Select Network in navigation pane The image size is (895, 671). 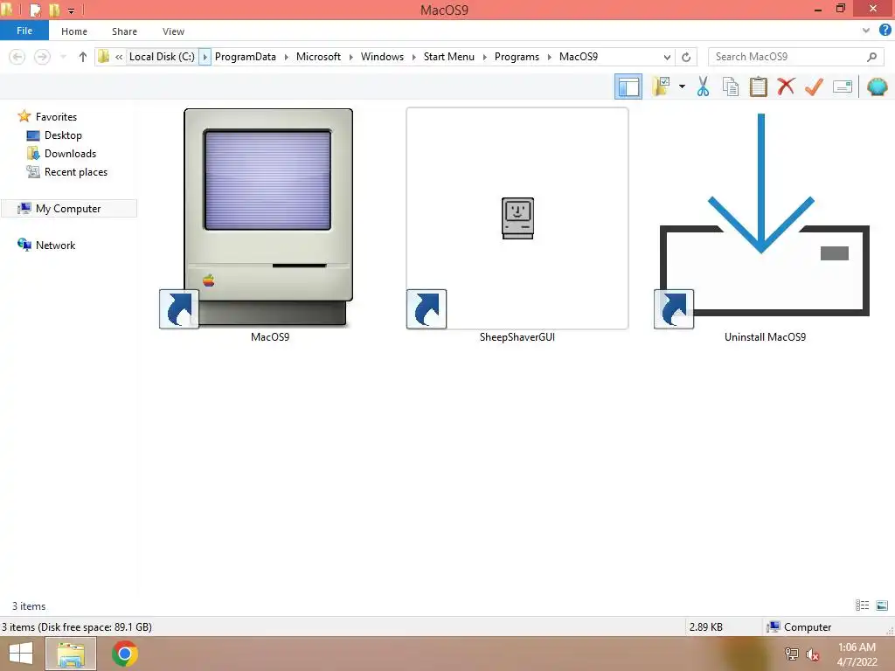click(47, 245)
